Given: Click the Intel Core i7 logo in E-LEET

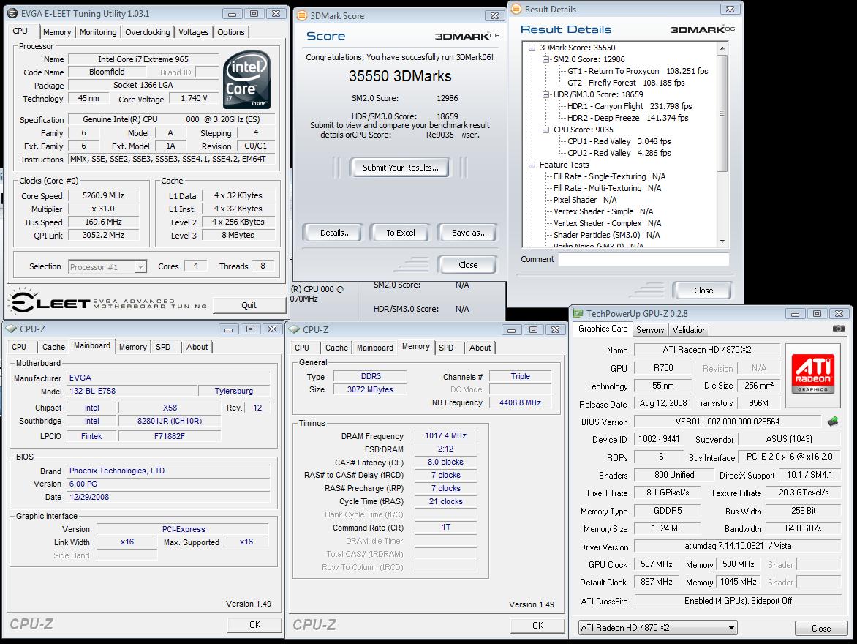Looking at the screenshot, I should pyautogui.click(x=247, y=79).
